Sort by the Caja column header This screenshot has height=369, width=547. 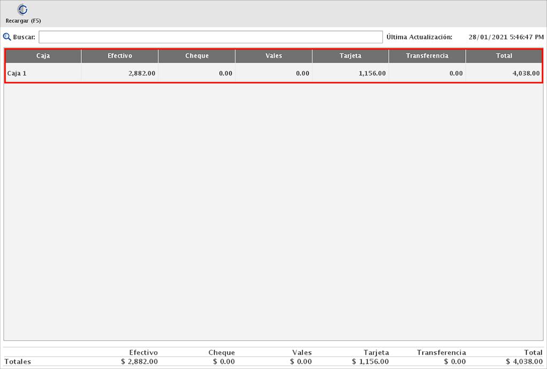coord(43,56)
